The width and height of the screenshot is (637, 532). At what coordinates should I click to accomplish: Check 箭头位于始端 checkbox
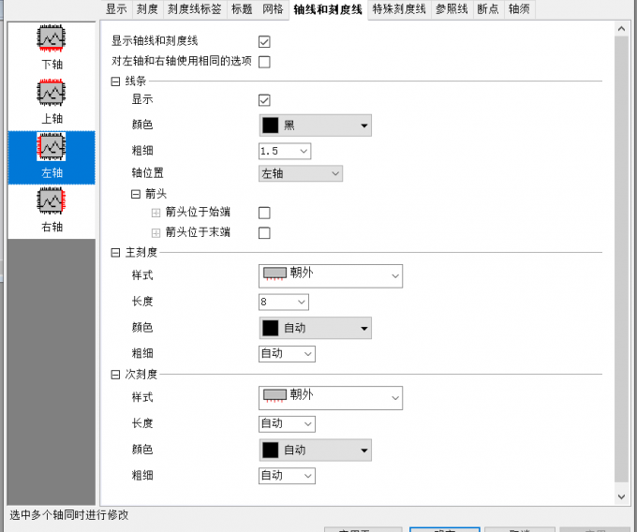coord(264,213)
